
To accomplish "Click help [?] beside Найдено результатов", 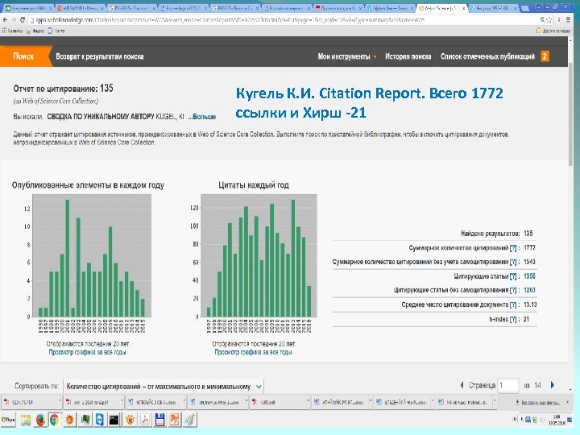I will [x=512, y=233].
